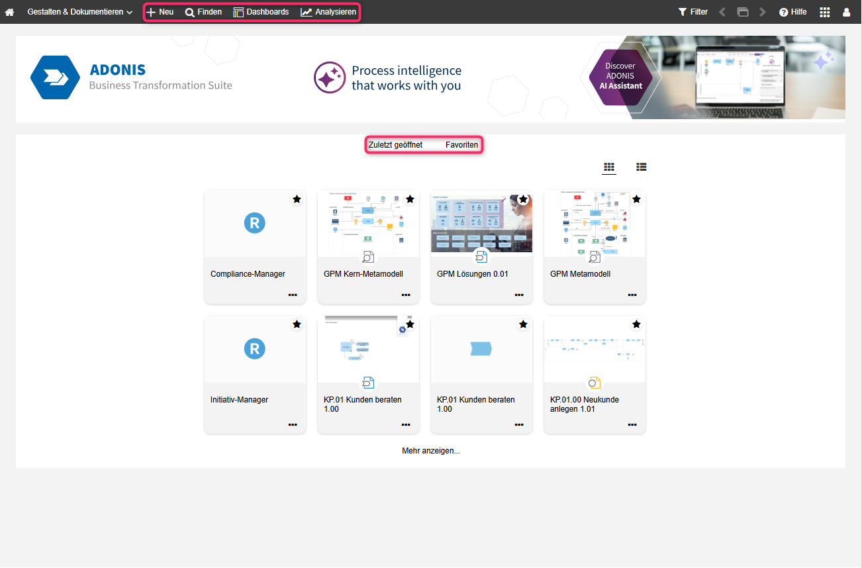Toggle favorite star on Compliance-Manager
This screenshot has width=862, height=568.
coord(297,199)
